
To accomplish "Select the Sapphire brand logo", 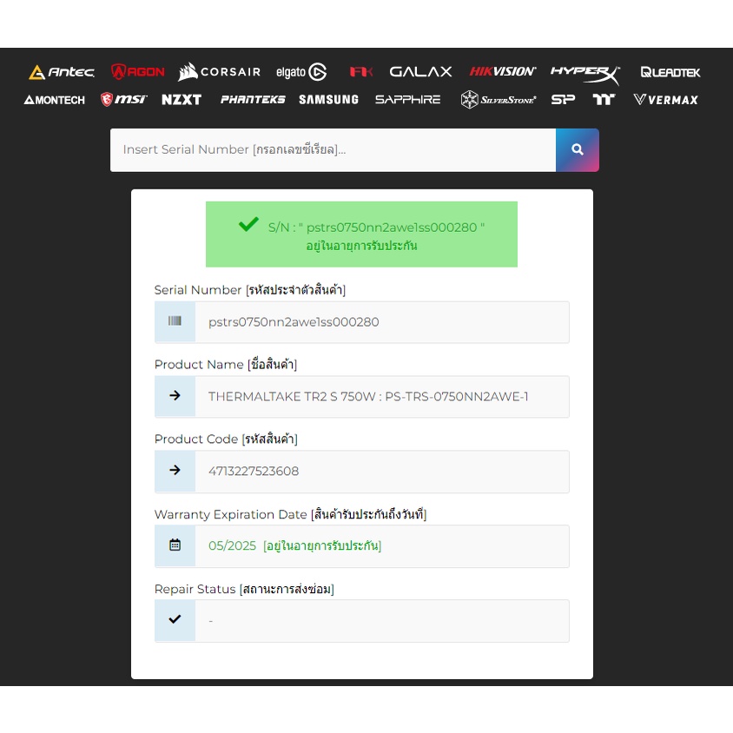I will 407,99.
